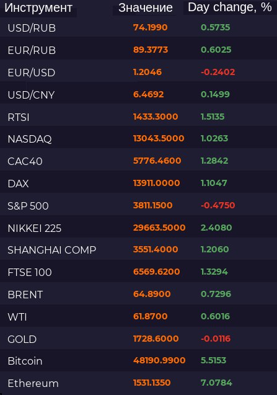Select NASDAQ index row
277x395 pixels.
coord(139,139)
